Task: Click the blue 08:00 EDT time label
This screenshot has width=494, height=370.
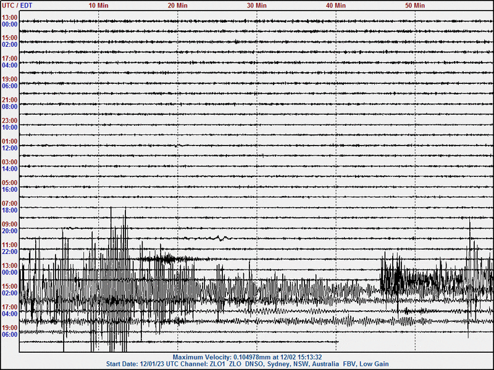Action: click(10, 107)
